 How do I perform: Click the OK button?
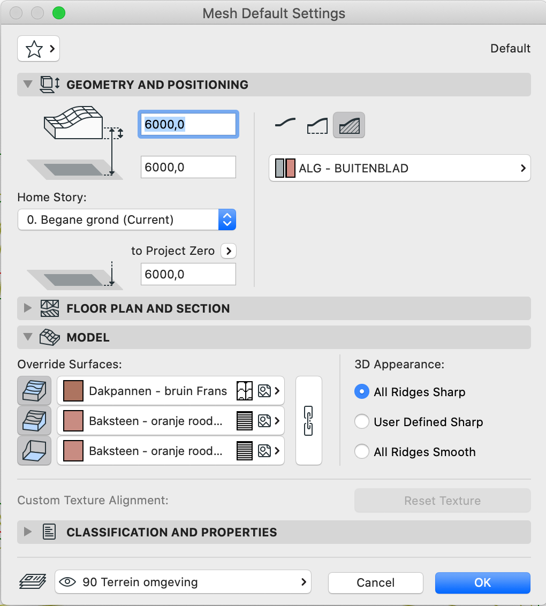pos(483,582)
